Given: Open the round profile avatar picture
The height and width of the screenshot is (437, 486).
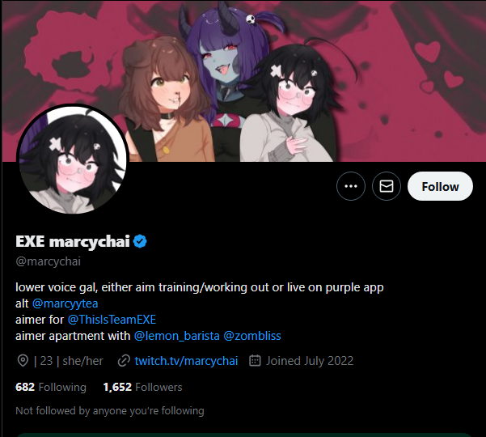Looking at the screenshot, I should point(73,159).
